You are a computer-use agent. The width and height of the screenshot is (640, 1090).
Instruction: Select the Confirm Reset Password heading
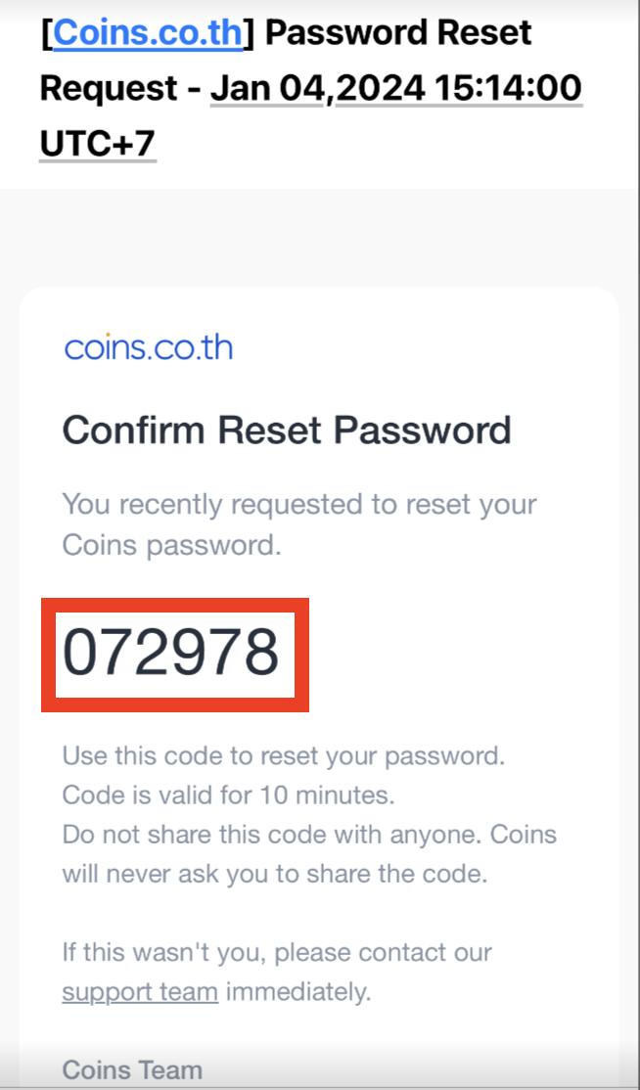tap(287, 431)
